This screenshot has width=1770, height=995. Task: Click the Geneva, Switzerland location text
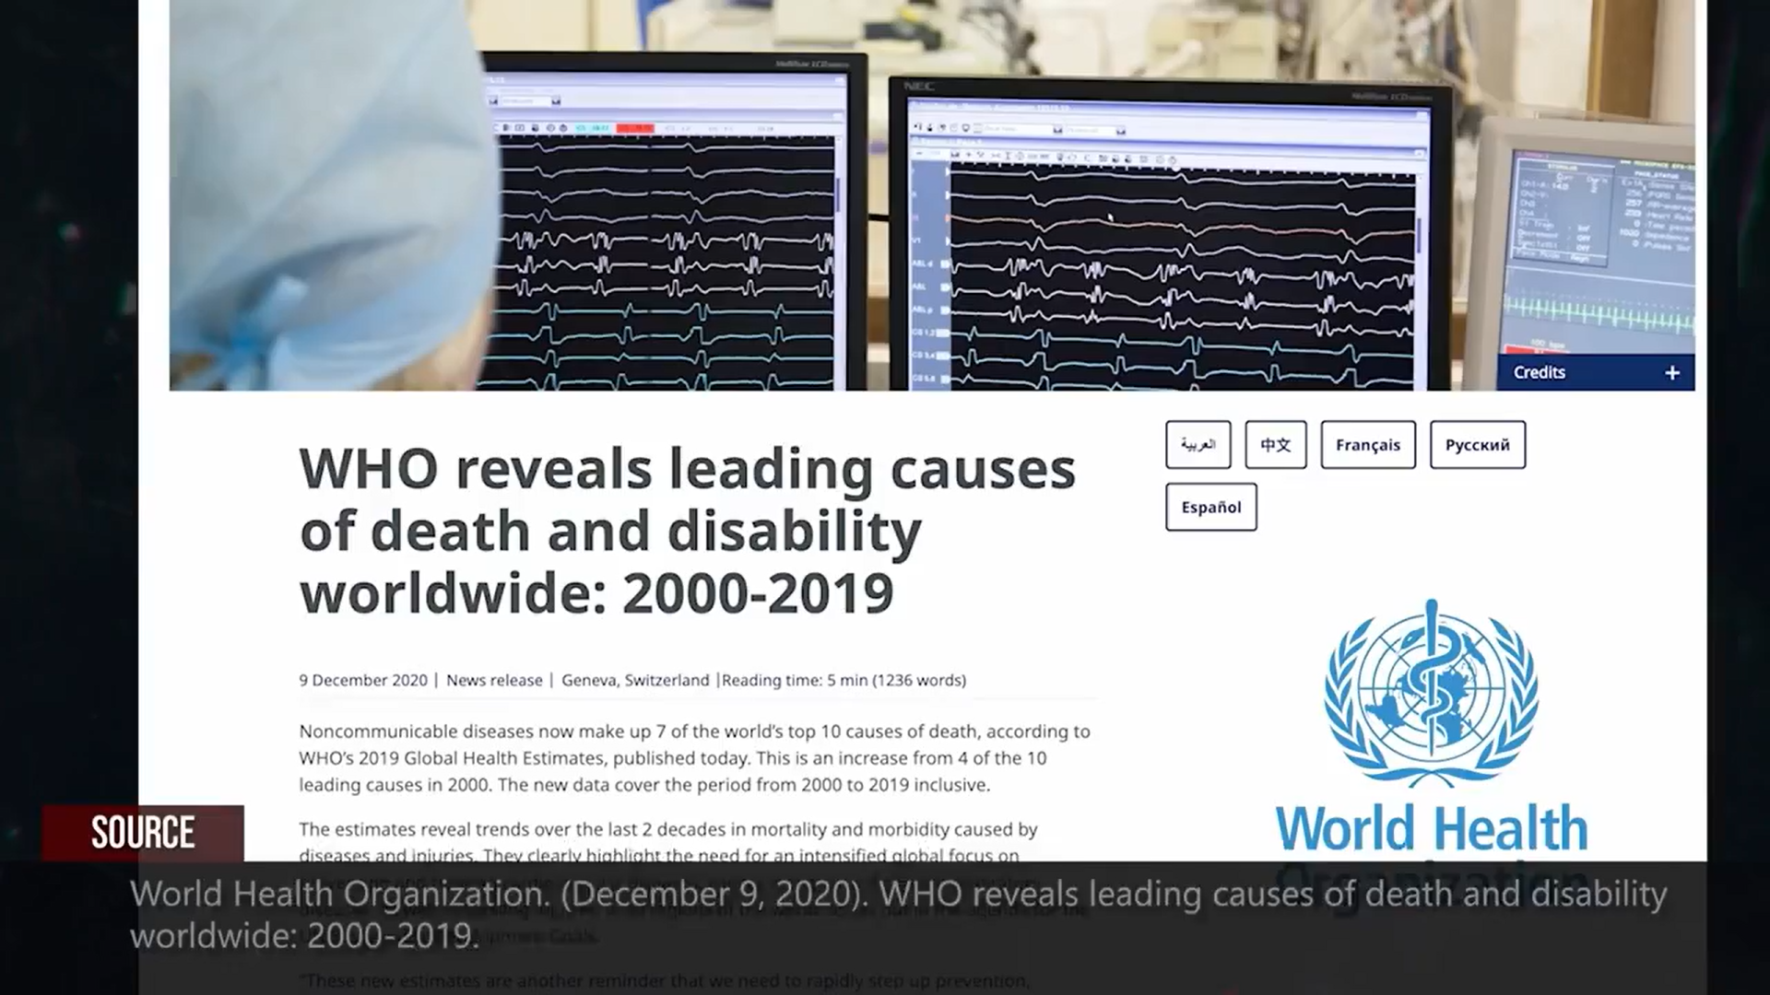coord(635,681)
